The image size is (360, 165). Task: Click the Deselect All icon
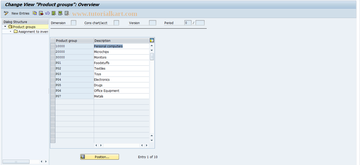click(66, 13)
